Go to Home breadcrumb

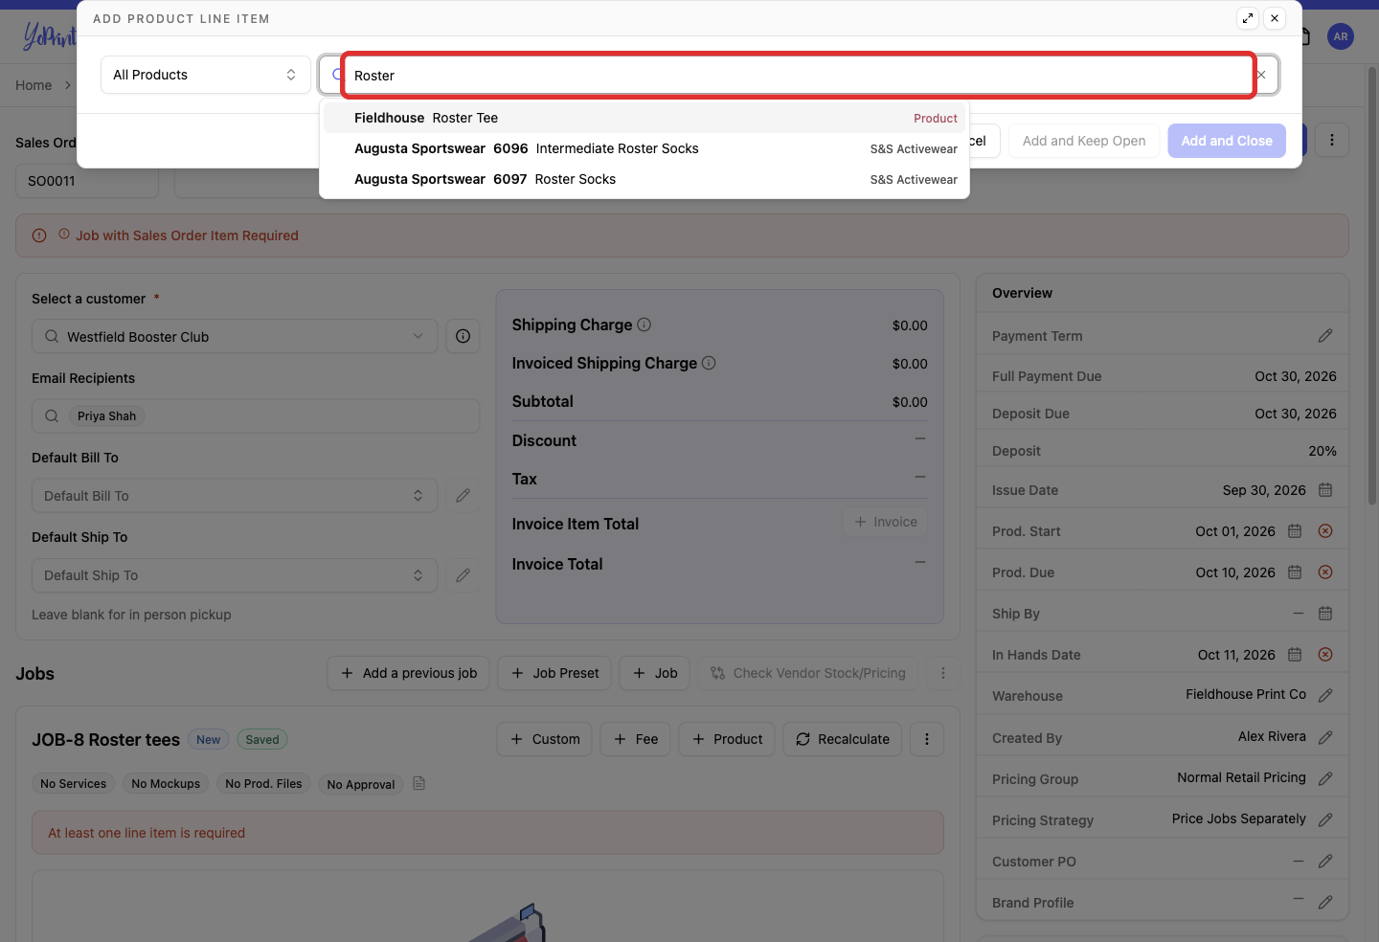[34, 85]
